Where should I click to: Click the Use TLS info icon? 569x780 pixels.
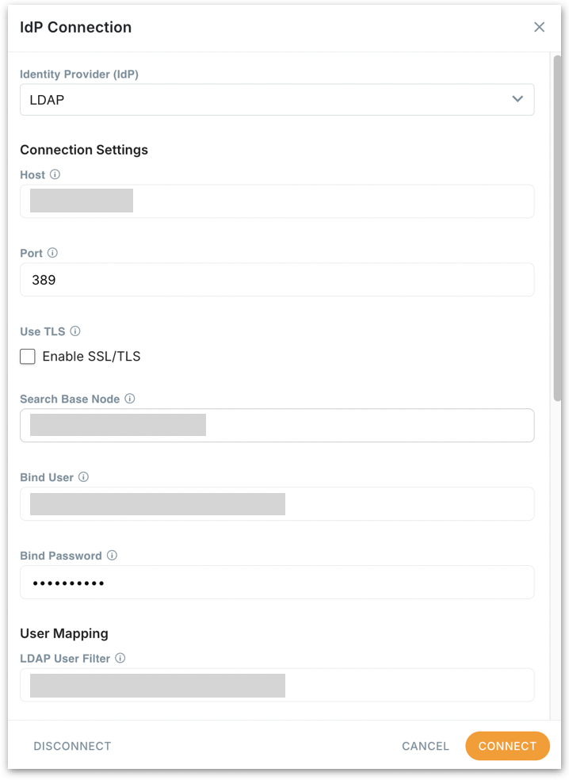[75, 331]
